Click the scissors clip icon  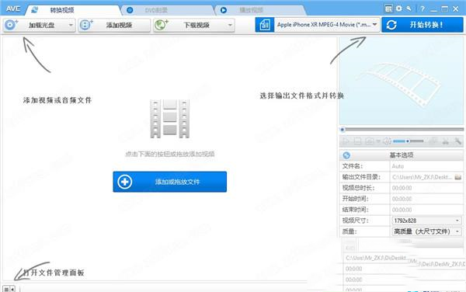[x=445, y=141]
